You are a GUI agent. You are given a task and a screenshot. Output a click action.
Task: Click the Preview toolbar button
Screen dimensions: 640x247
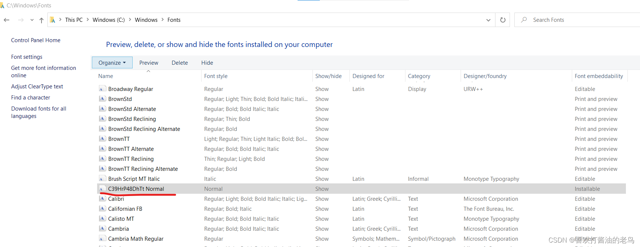(149, 63)
